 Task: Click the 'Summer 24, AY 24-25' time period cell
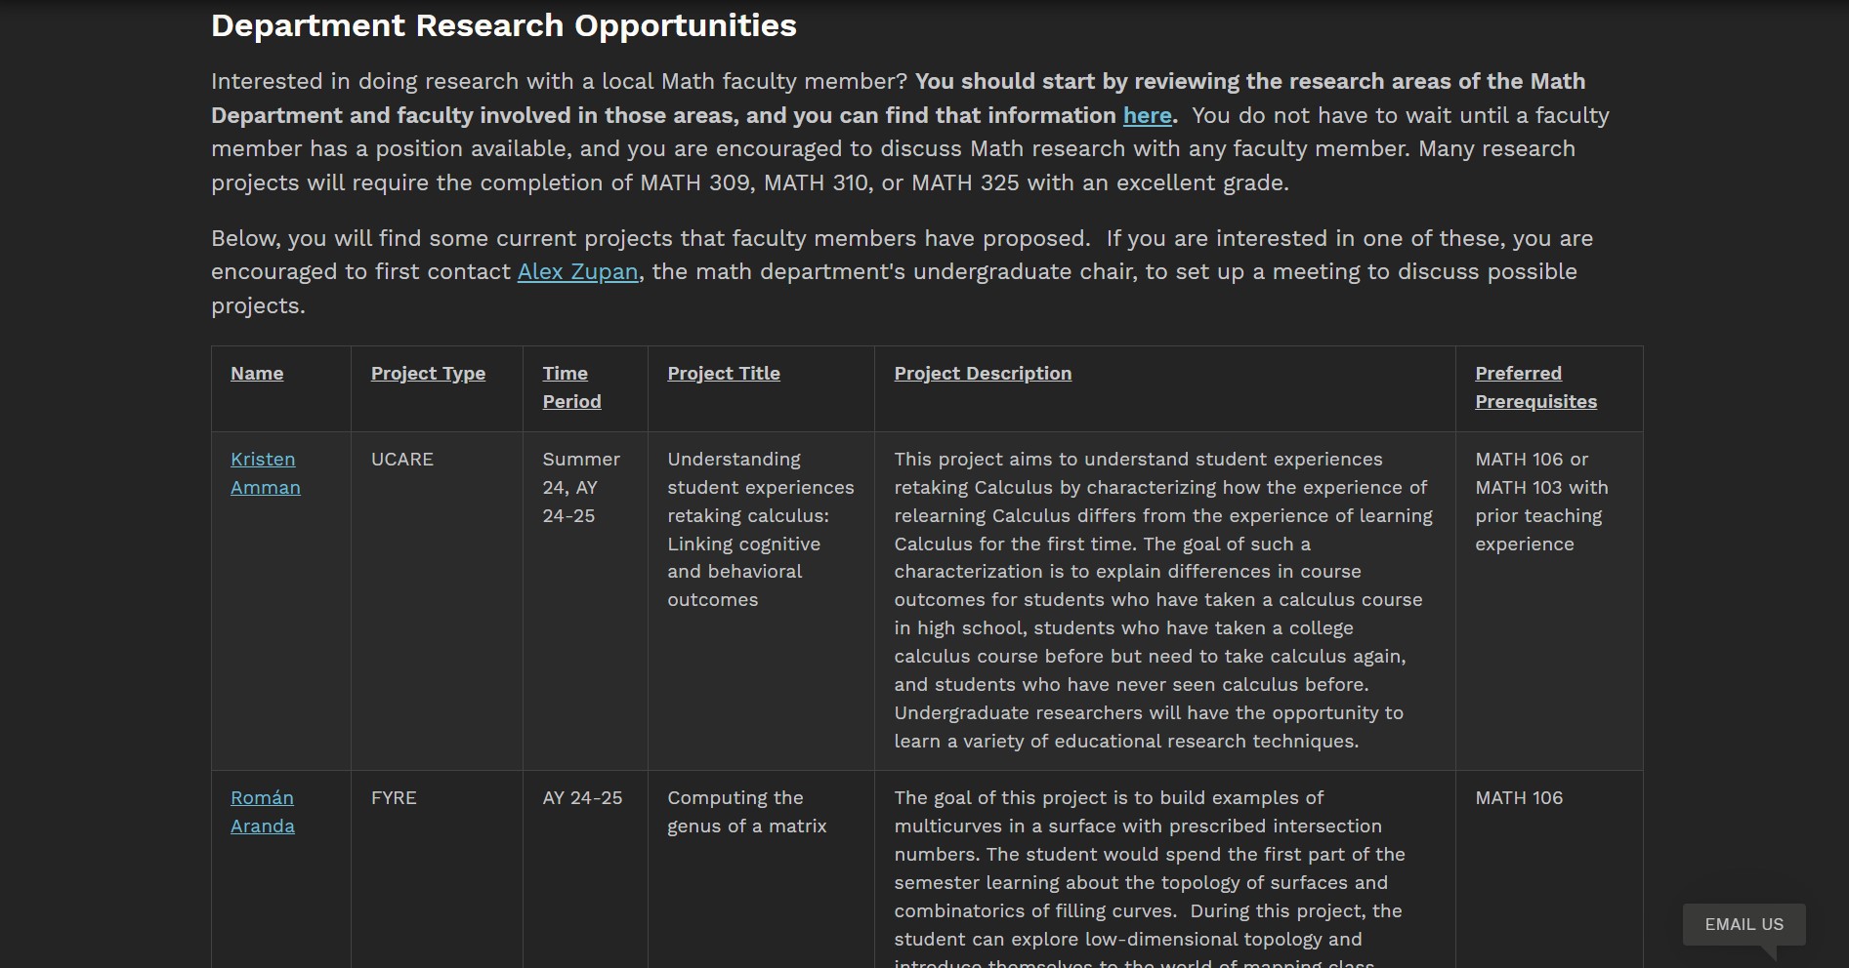580,487
